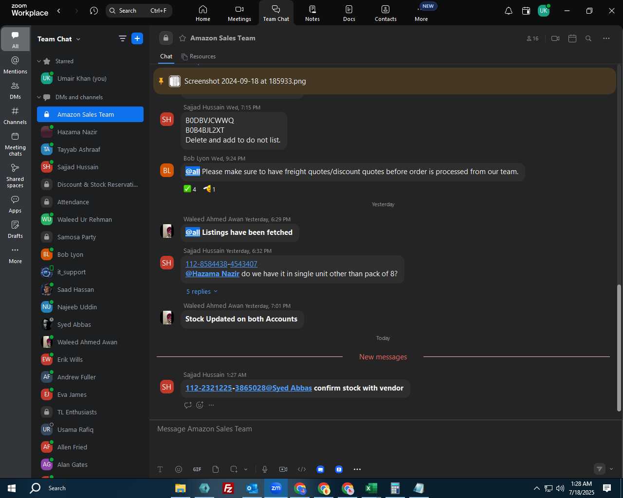Image resolution: width=623 pixels, height=498 pixels.
Task: Open the chat list filter icon
Action: pyautogui.click(x=123, y=38)
